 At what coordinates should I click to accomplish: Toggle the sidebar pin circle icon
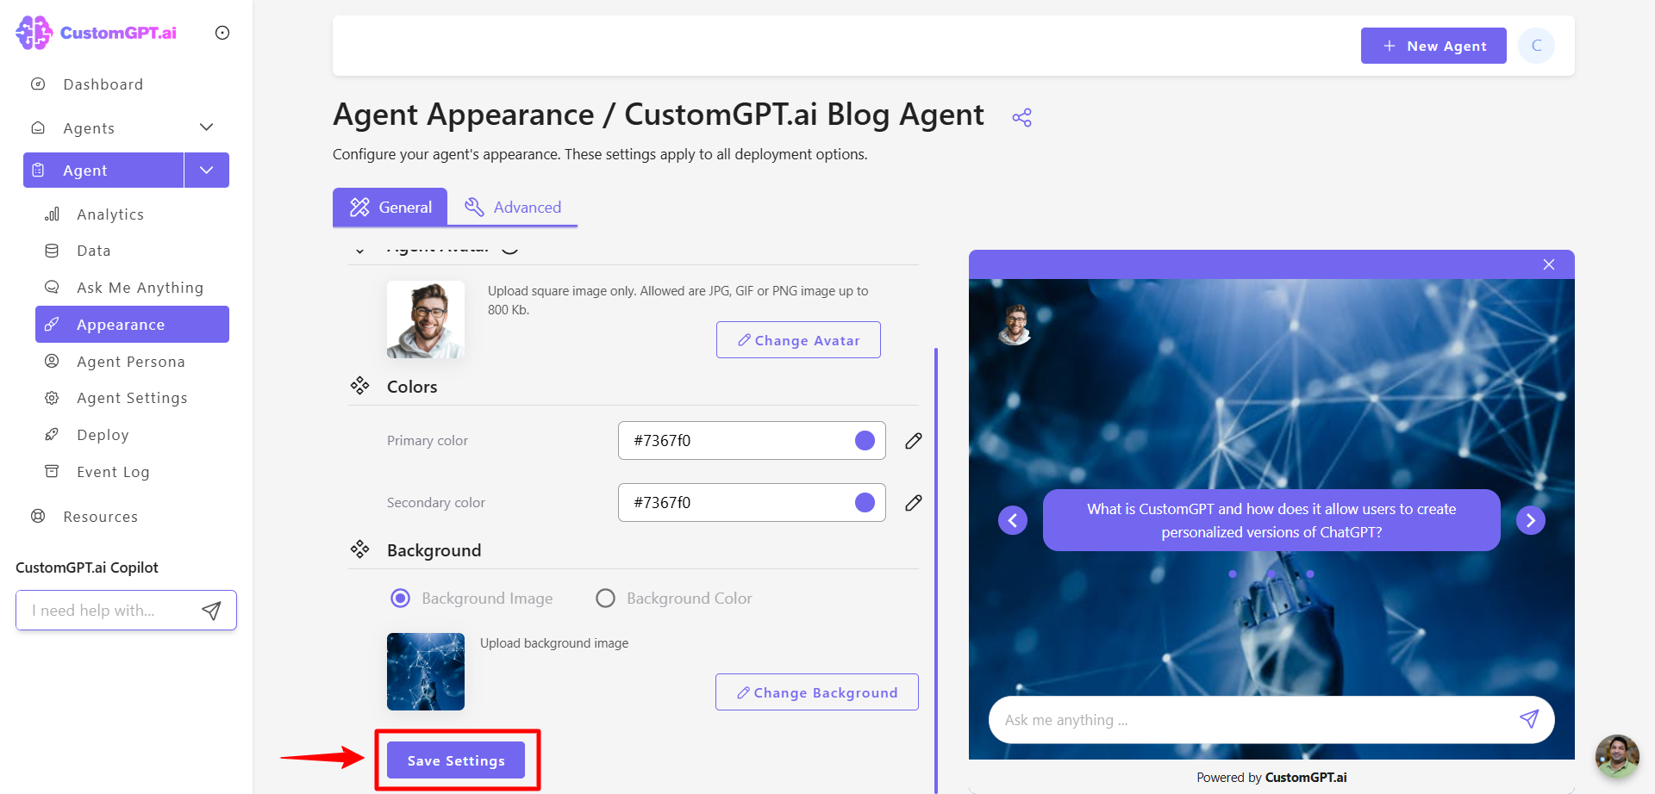[x=222, y=33]
